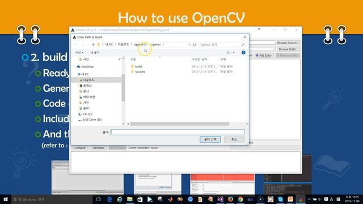The height and width of the screenshot is (204, 363).
Task: Click Configure in CMake window
Action: pos(79,148)
